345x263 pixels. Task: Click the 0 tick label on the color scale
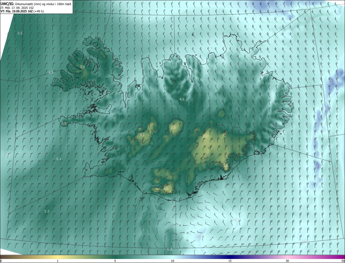click(x=1, y=261)
